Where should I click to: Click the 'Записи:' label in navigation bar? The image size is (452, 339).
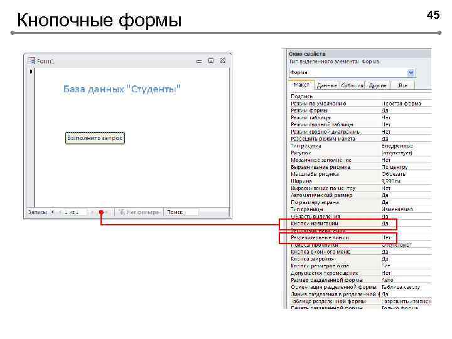click(x=38, y=212)
